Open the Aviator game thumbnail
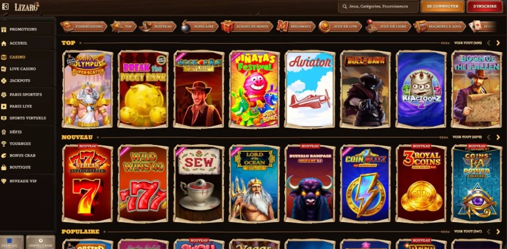 310,89
